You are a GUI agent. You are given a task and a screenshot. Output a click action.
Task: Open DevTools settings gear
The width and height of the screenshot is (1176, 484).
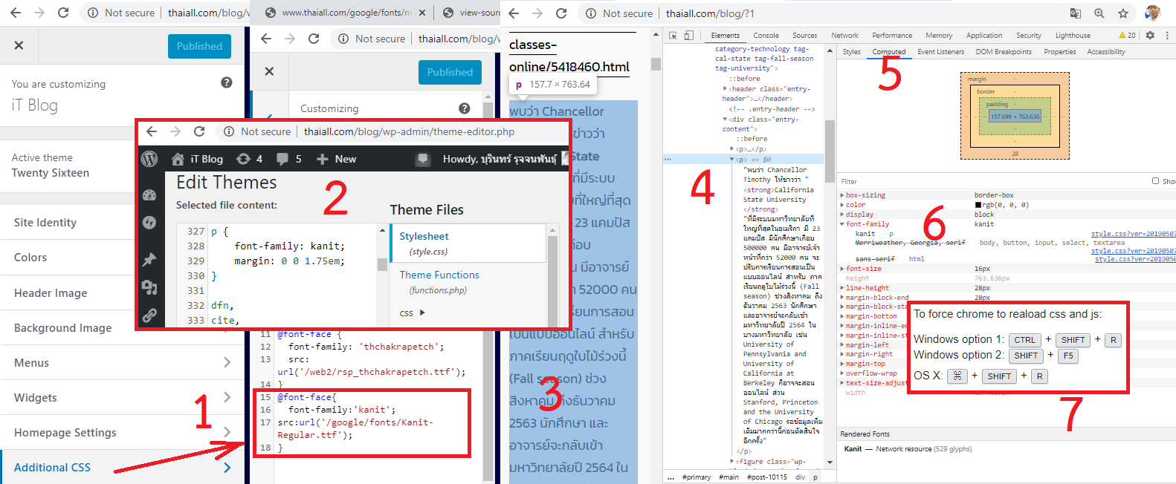(x=1150, y=35)
